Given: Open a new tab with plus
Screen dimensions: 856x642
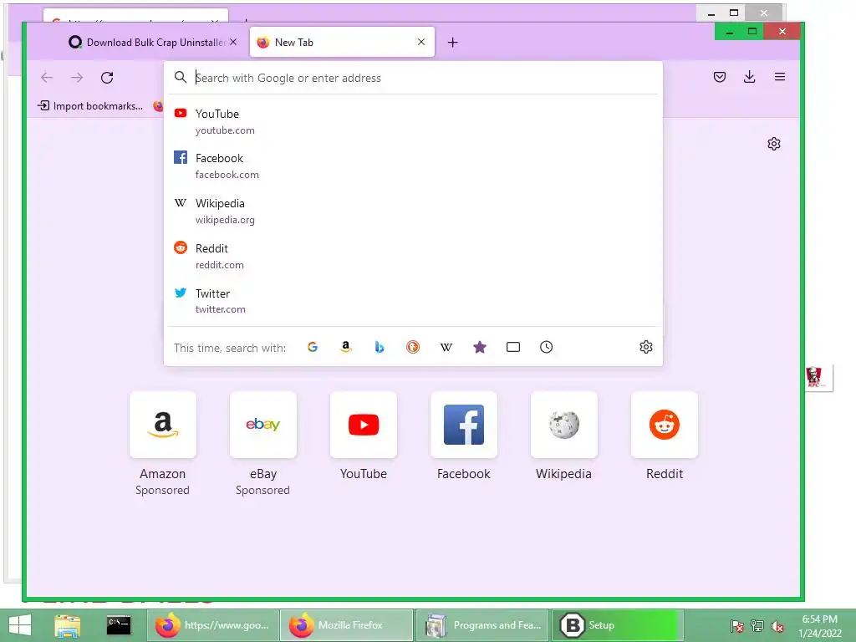Looking at the screenshot, I should point(452,43).
